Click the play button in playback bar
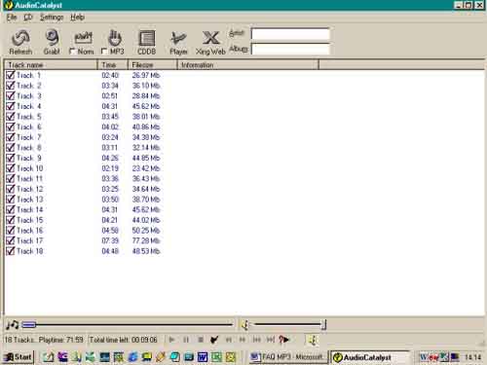 pos(171,340)
